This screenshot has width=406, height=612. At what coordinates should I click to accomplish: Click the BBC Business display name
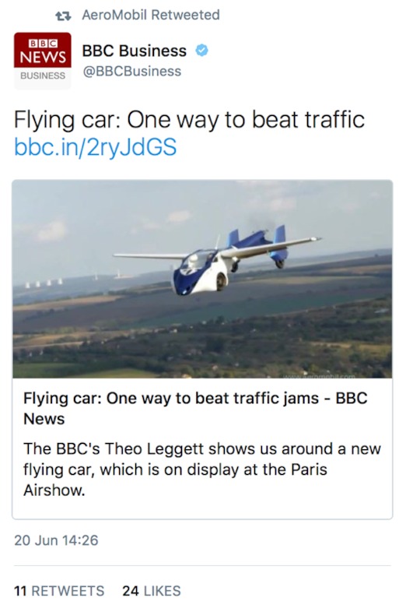pyautogui.click(x=134, y=51)
